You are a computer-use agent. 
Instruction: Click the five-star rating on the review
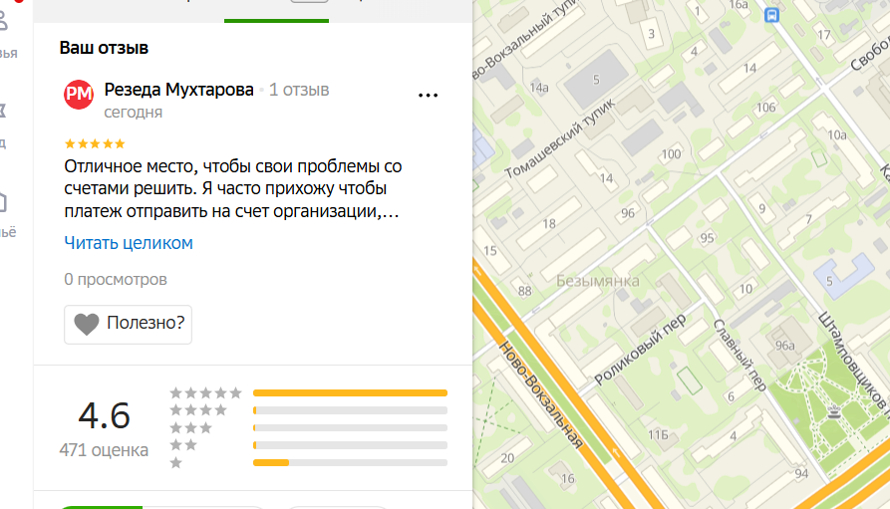click(95, 143)
